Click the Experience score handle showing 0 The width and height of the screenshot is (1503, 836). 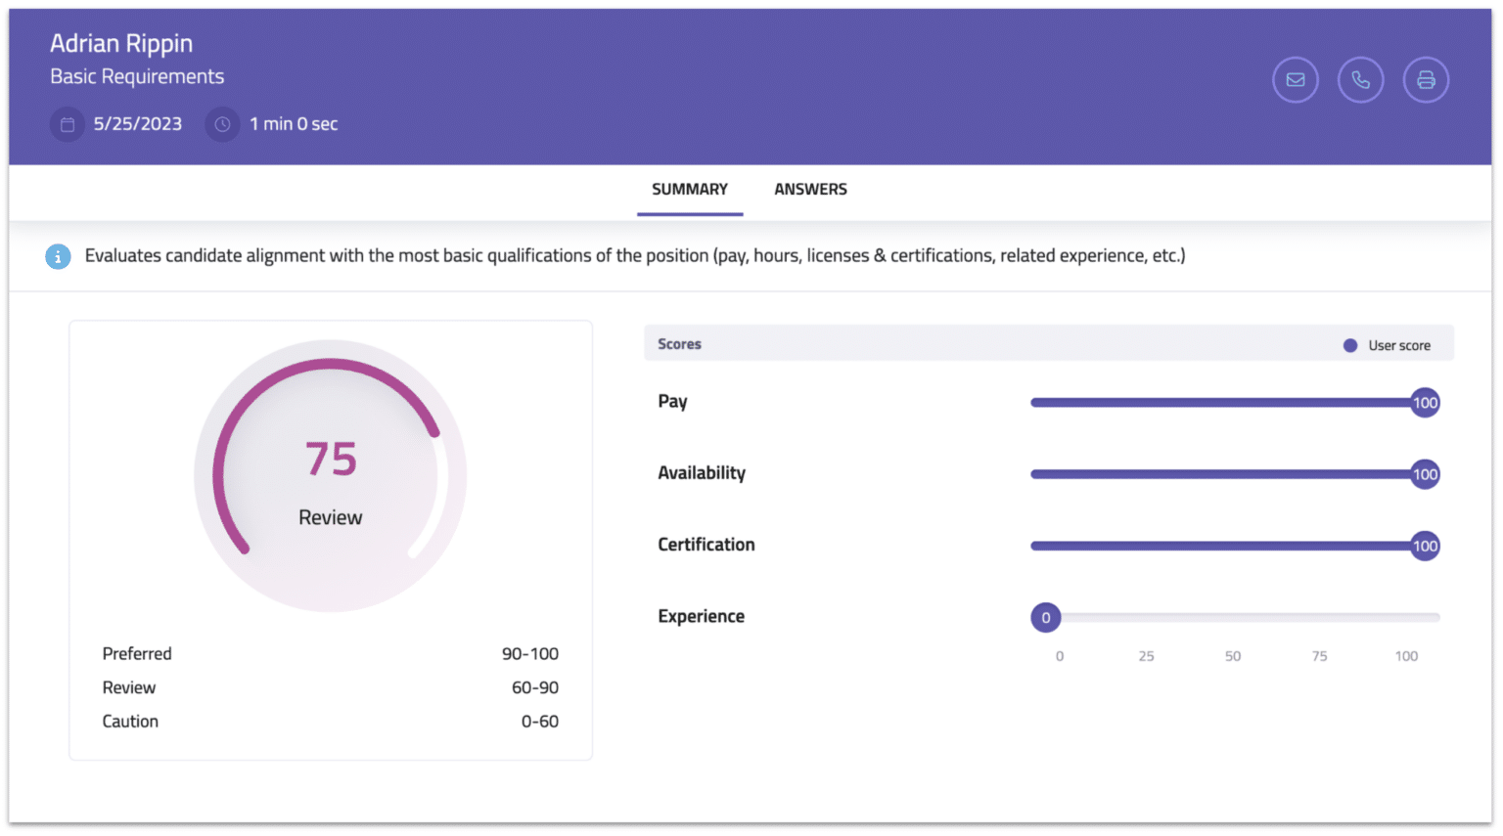click(1045, 617)
